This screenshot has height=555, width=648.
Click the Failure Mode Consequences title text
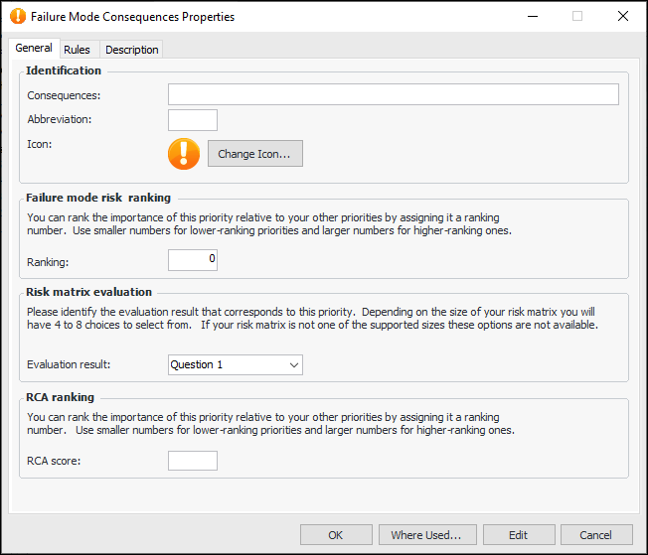click(x=133, y=17)
